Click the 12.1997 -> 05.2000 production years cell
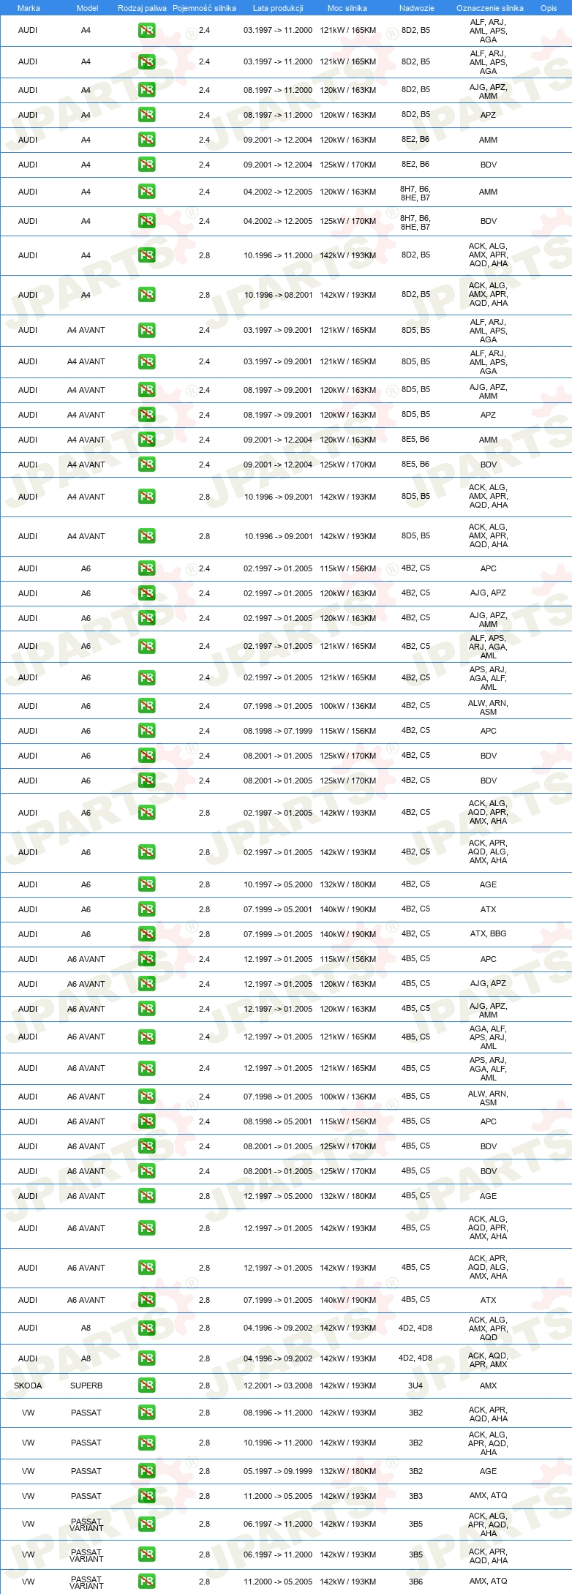 pos(278,1197)
